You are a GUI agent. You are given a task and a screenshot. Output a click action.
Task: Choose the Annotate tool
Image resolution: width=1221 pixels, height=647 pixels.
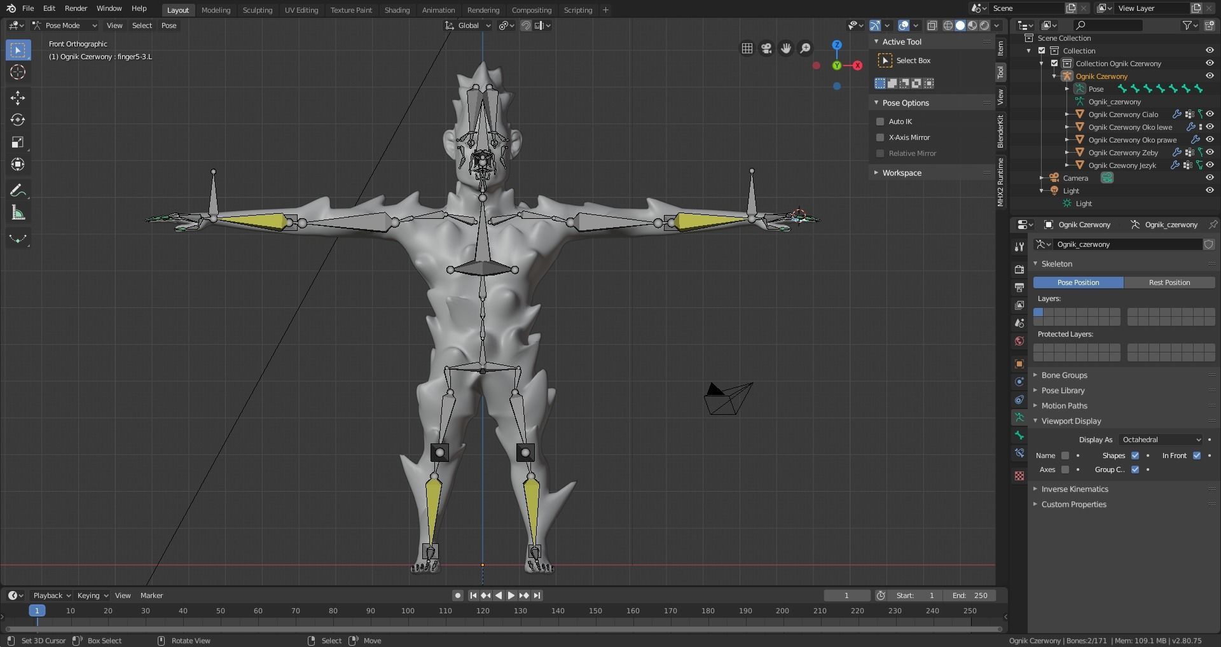coord(18,191)
